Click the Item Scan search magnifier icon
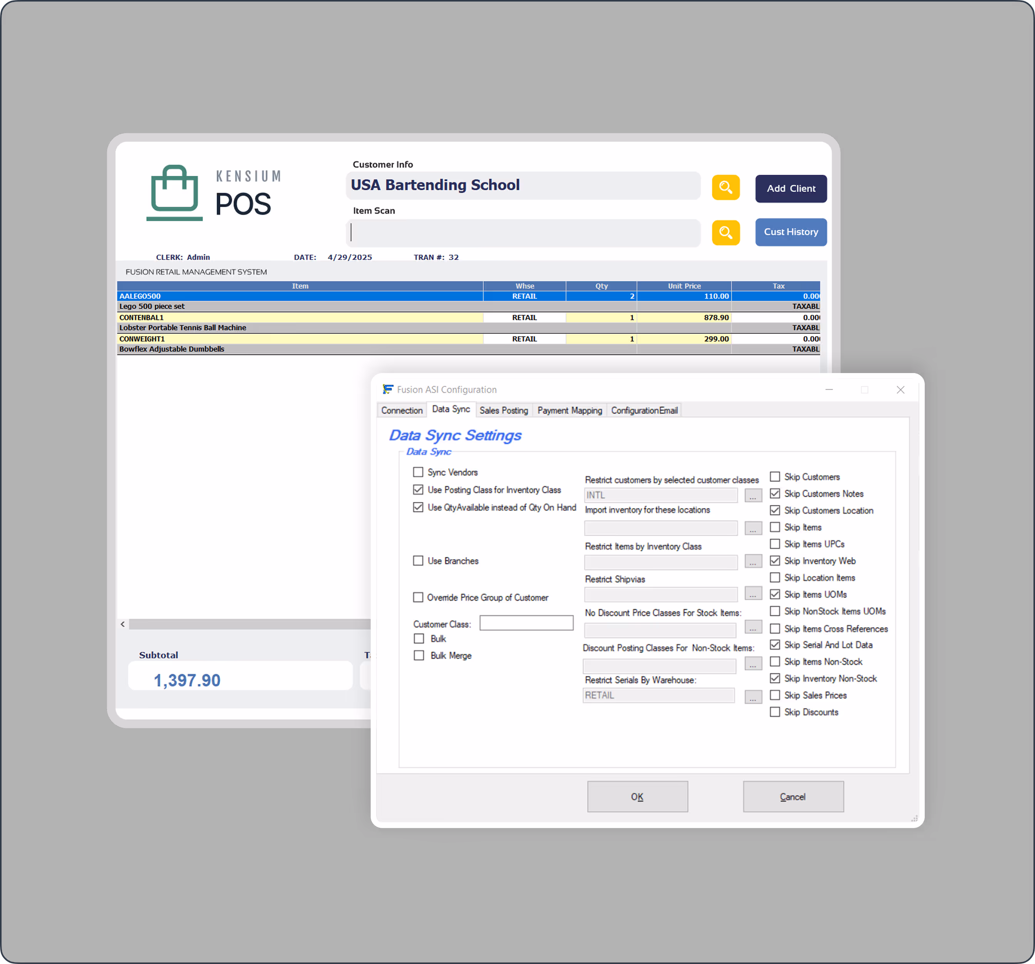The width and height of the screenshot is (1035, 964). (725, 232)
